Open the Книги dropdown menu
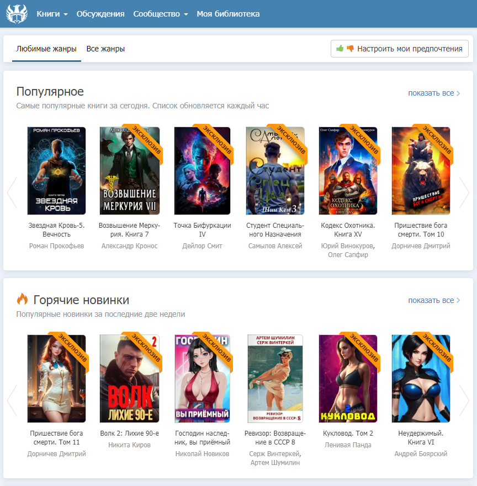Viewport: 477px width, 486px height. click(x=52, y=14)
